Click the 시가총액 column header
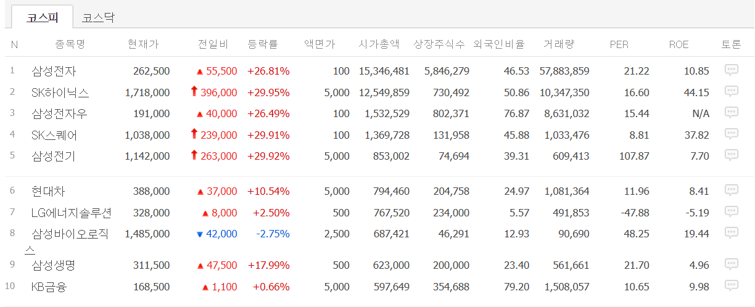 point(379,44)
